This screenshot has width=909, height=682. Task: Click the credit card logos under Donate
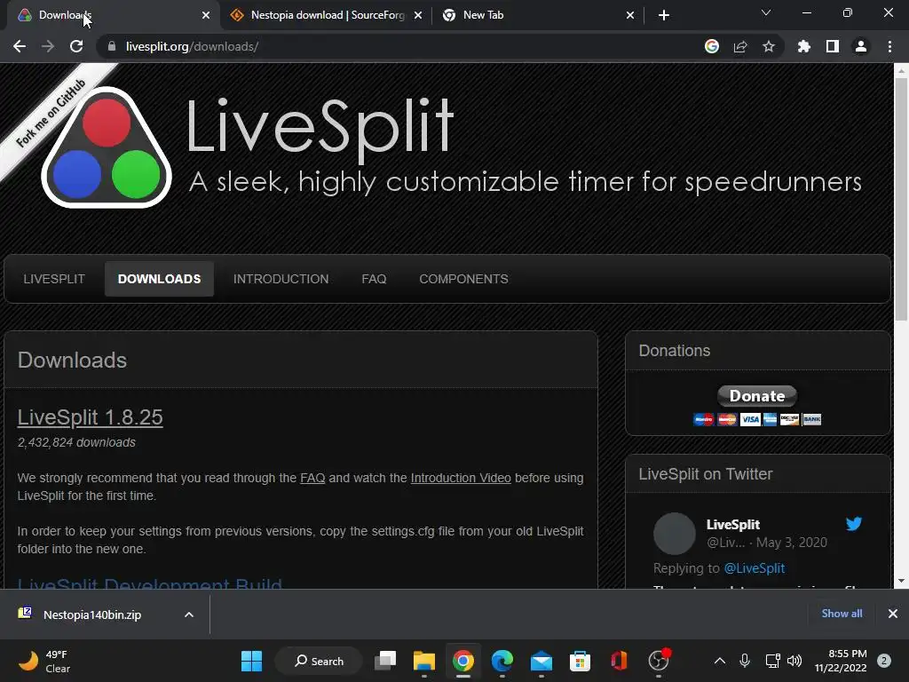tap(757, 419)
